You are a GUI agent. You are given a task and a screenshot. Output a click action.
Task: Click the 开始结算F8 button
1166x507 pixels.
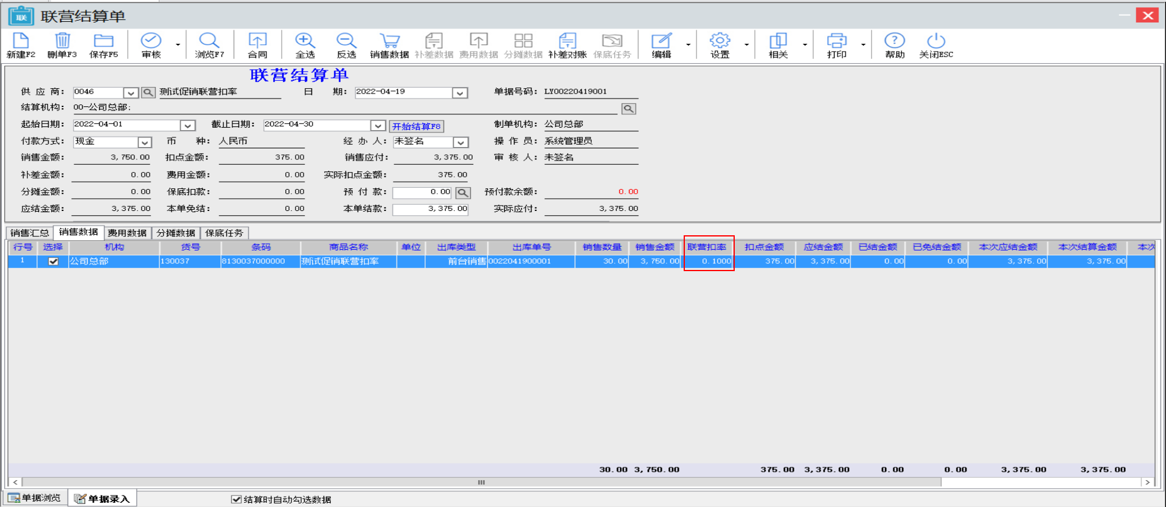[416, 126]
